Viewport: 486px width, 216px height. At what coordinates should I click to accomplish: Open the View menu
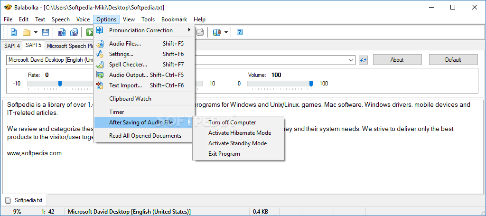point(129,19)
